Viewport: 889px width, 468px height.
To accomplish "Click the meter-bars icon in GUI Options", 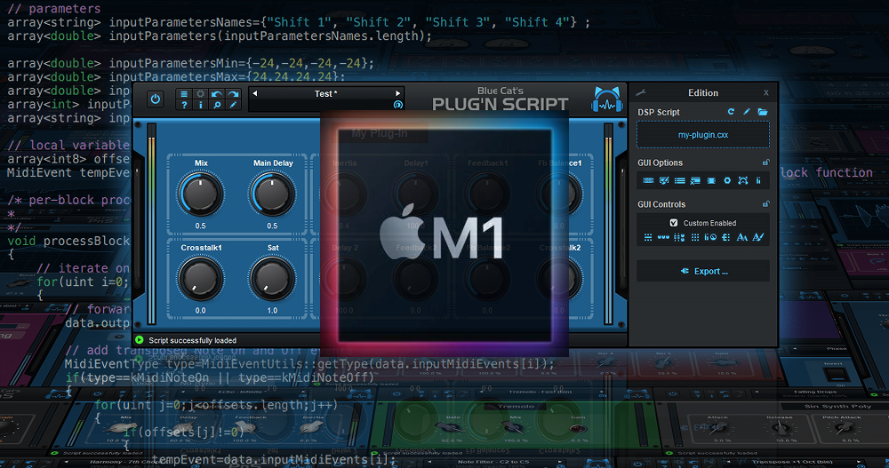I will point(758,181).
